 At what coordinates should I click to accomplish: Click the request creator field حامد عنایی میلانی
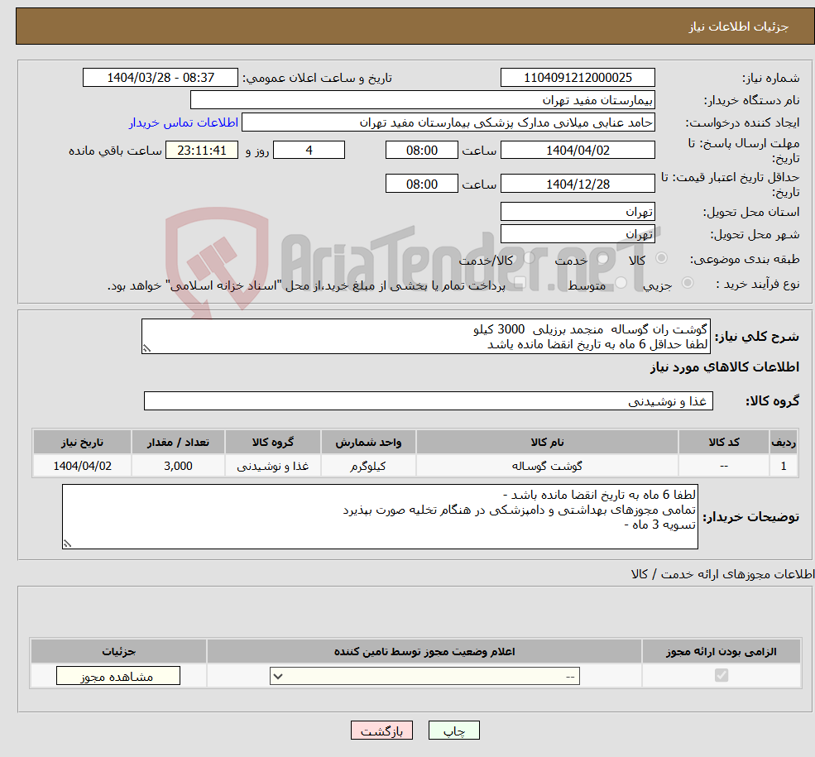[x=448, y=122]
